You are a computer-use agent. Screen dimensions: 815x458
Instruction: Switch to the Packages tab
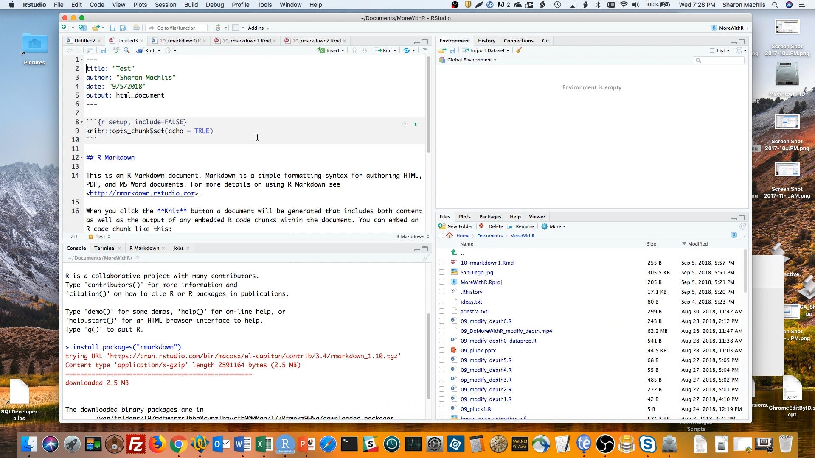(x=490, y=217)
